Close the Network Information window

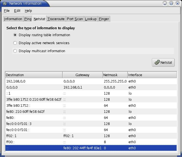[178, 4]
